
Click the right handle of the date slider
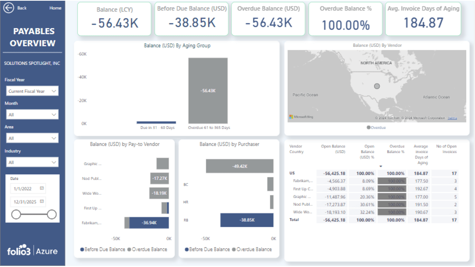52,214
